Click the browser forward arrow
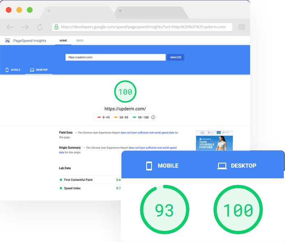This screenshot has height=242, width=285. [25, 27]
